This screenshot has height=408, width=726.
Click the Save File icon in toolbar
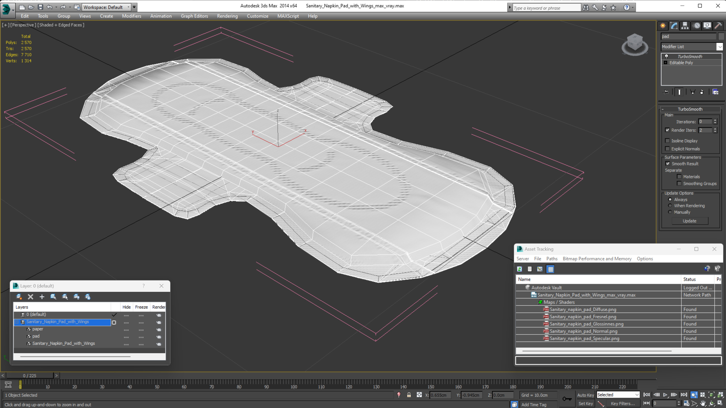click(40, 7)
